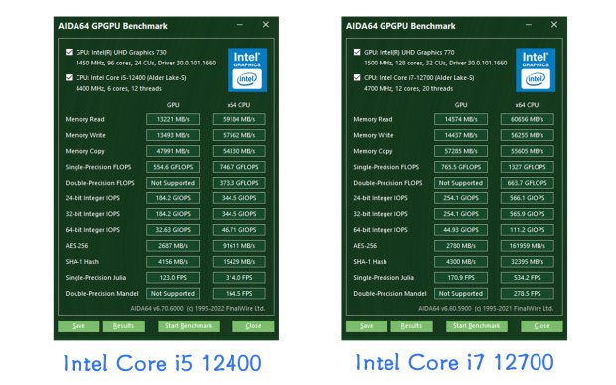Select 44.93 GIOPS 64-bit integer result
This screenshot has height=385, width=616.
click(461, 230)
